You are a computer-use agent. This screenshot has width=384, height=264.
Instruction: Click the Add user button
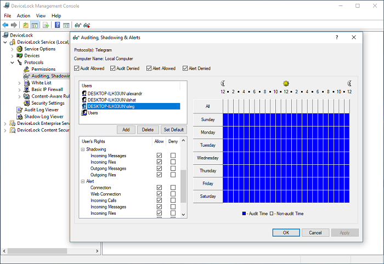tap(126, 130)
